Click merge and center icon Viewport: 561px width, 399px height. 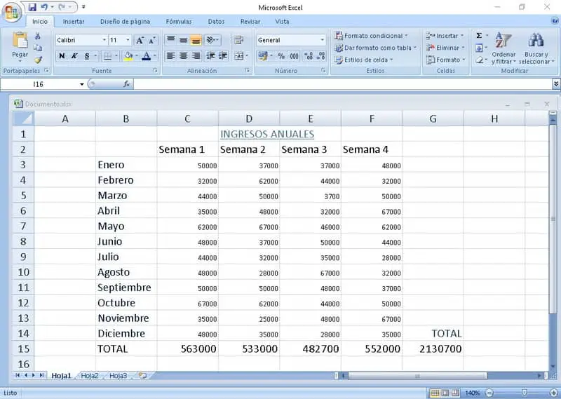pos(238,56)
